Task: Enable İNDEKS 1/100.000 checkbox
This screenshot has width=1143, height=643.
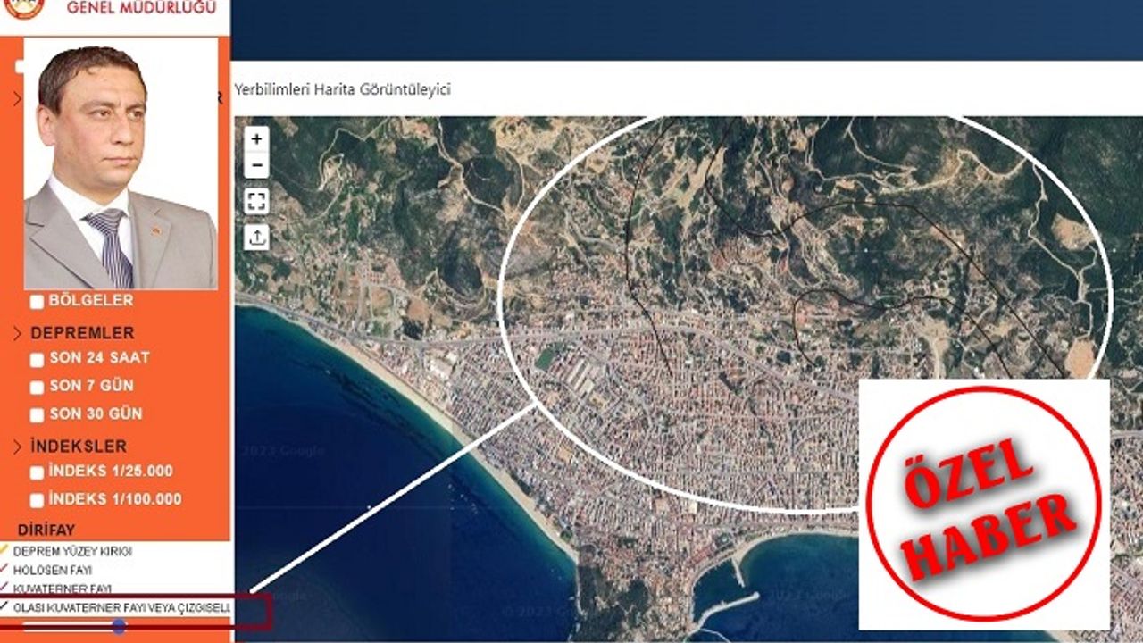Action: (37, 500)
